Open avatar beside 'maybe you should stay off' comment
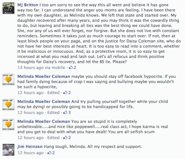185x159 pixels. (8, 80)
